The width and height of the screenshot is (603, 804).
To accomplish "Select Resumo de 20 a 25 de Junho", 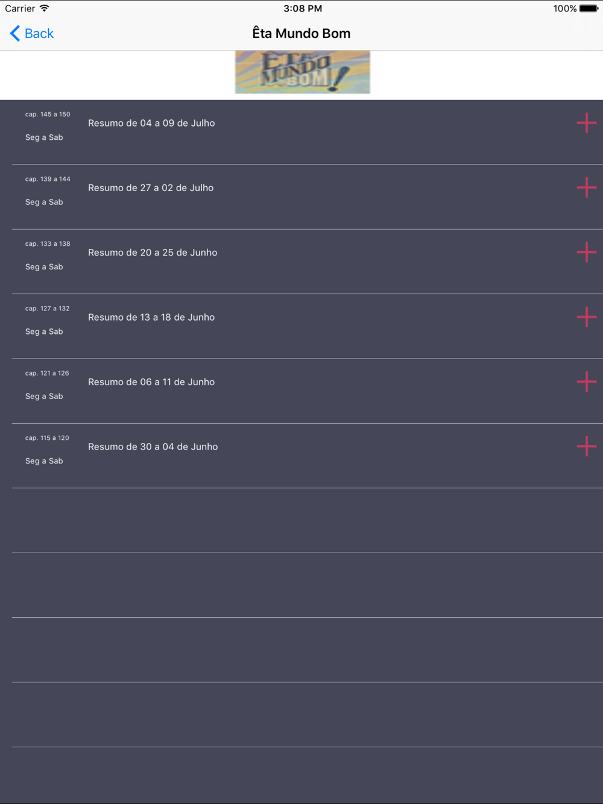I will point(153,253).
